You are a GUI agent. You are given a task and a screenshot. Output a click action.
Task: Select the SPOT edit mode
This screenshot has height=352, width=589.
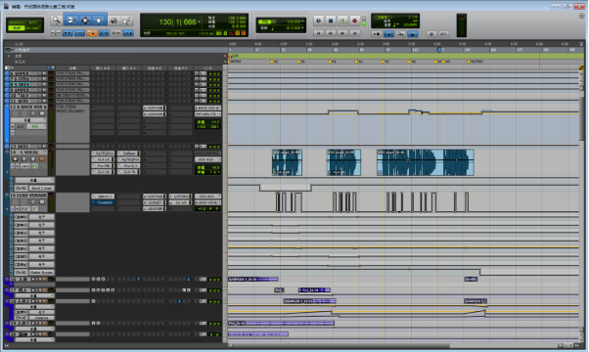(x=33, y=22)
